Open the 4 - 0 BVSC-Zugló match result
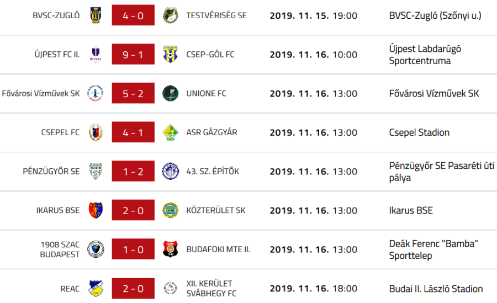The height and width of the screenshot is (303, 497). (x=133, y=15)
